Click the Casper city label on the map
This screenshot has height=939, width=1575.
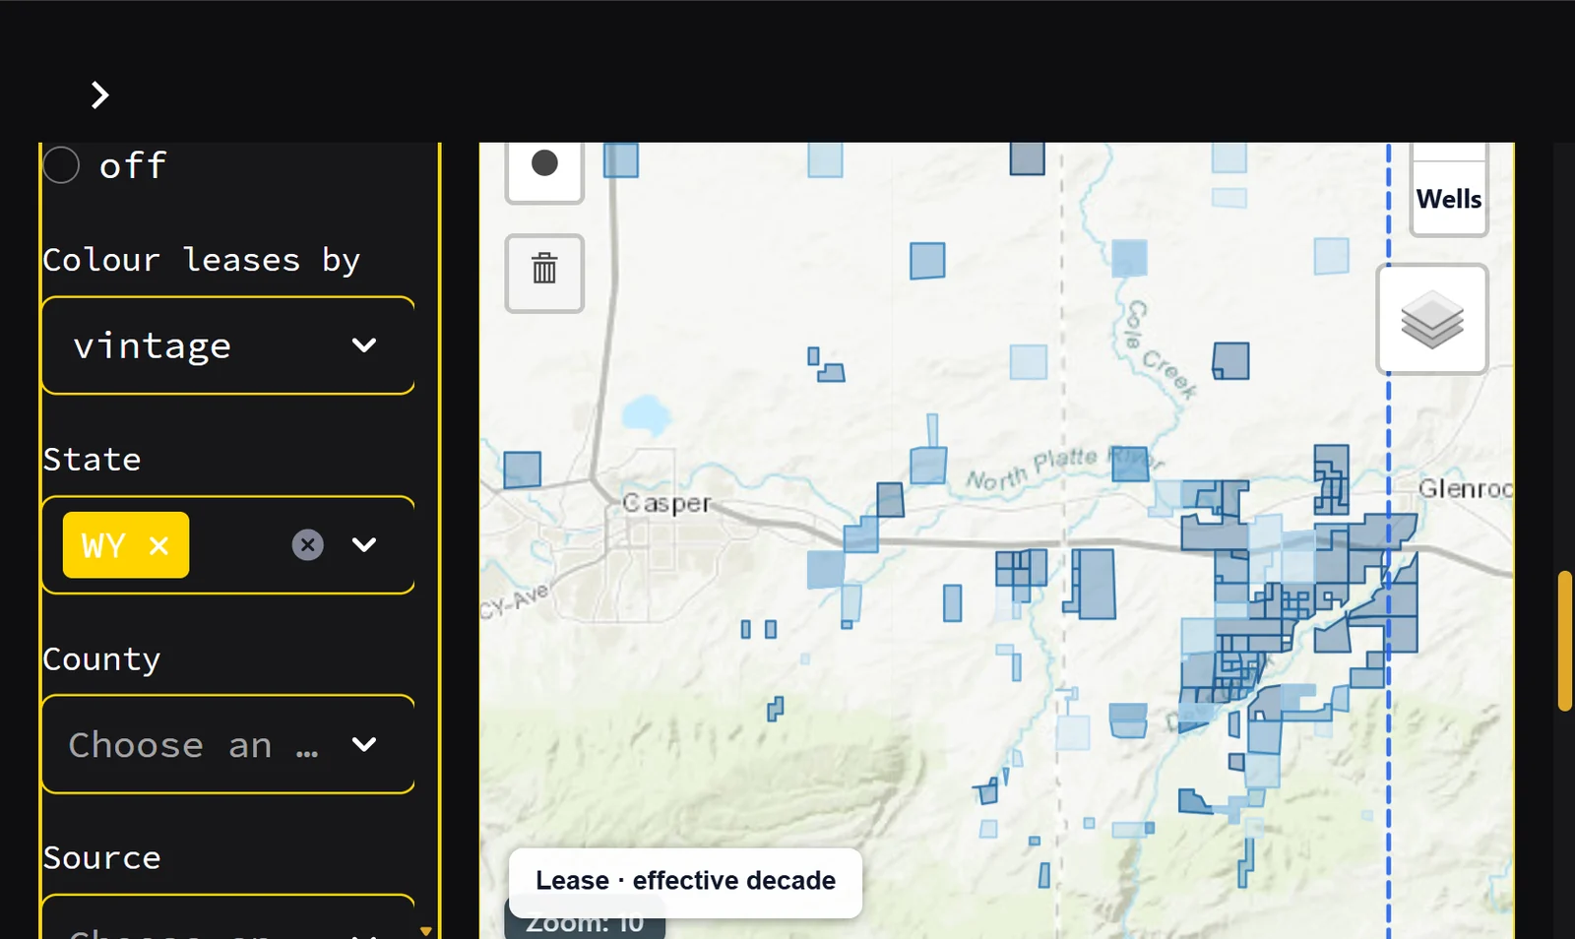pos(666,503)
